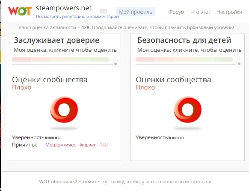The width and height of the screenshot is (249, 191).
Task: View reputation and comments link
Action: [77, 17]
